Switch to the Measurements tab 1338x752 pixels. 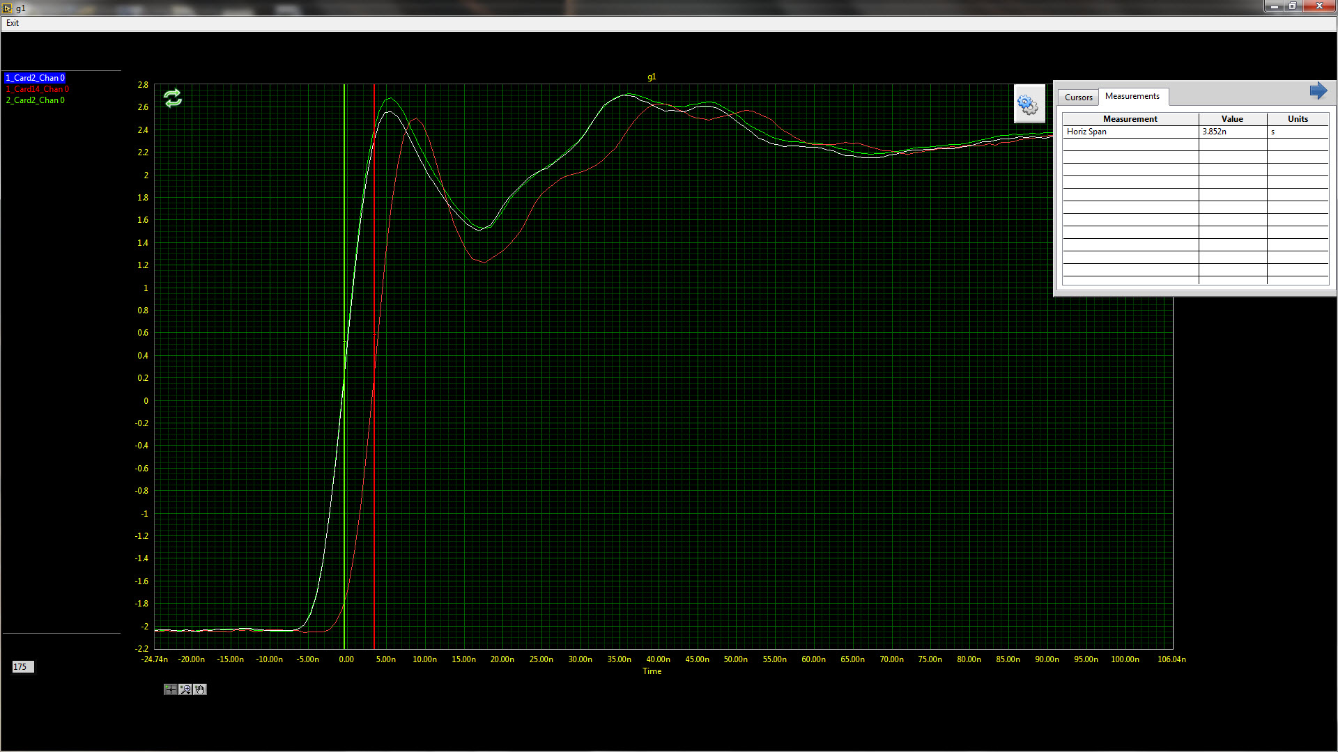[1132, 96]
